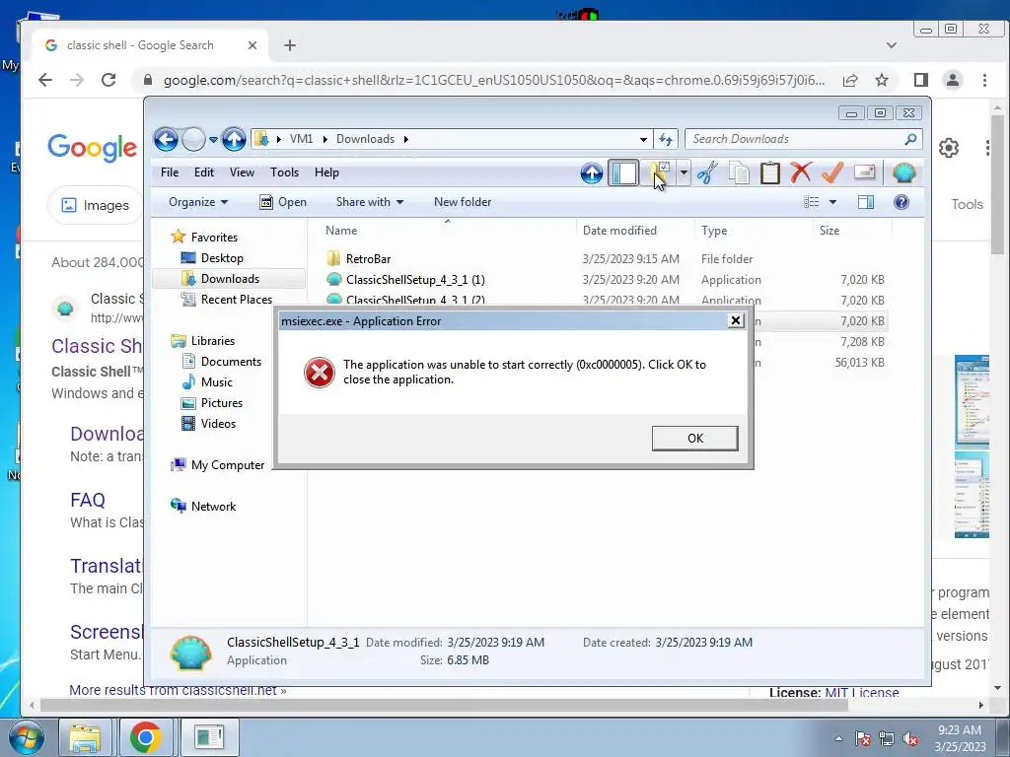
Task: Open Explorer's blue Help question mark
Action: (x=902, y=202)
